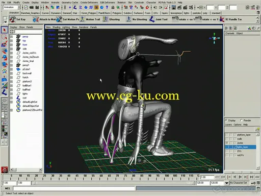
Task: Select the Display layer radio button
Action: [x=226, y=120]
